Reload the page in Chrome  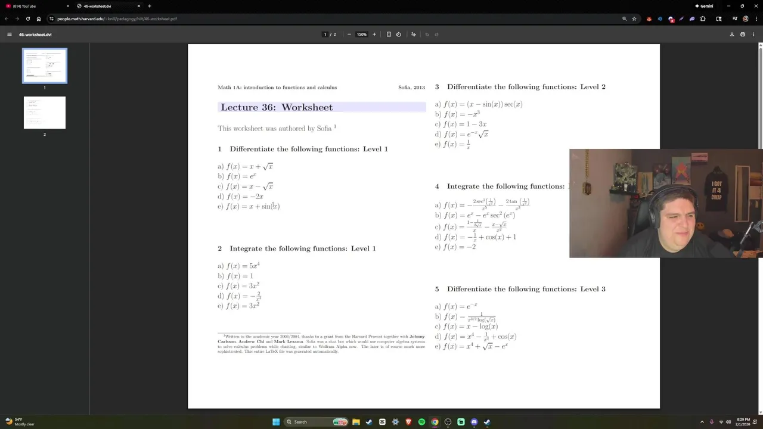pos(27,18)
